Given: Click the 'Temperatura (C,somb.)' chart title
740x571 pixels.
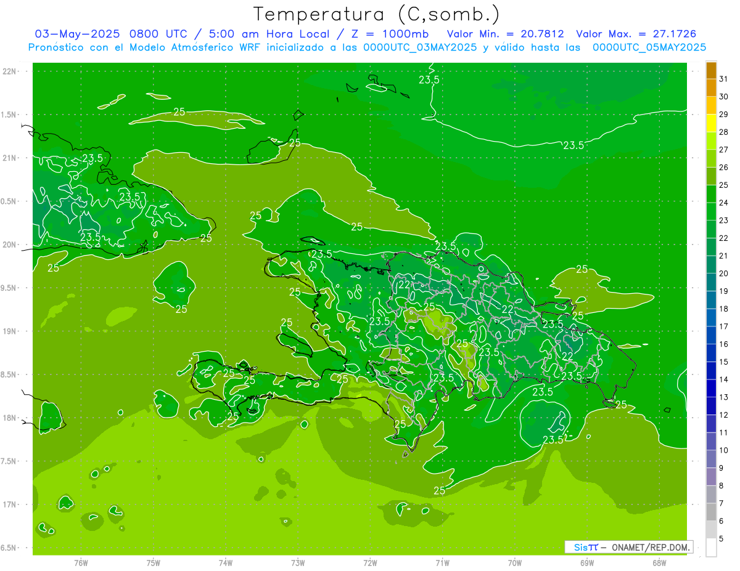Looking at the screenshot, I should pyautogui.click(x=377, y=14).
